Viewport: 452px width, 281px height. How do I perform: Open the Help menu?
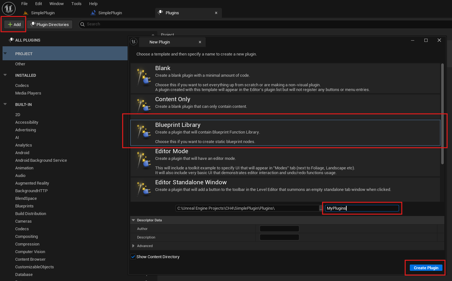click(x=93, y=3)
